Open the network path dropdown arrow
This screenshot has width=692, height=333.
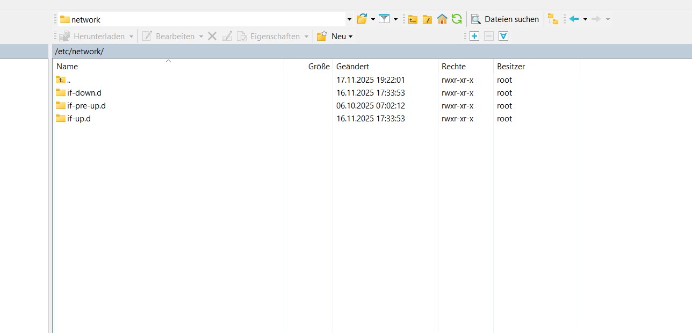(349, 19)
